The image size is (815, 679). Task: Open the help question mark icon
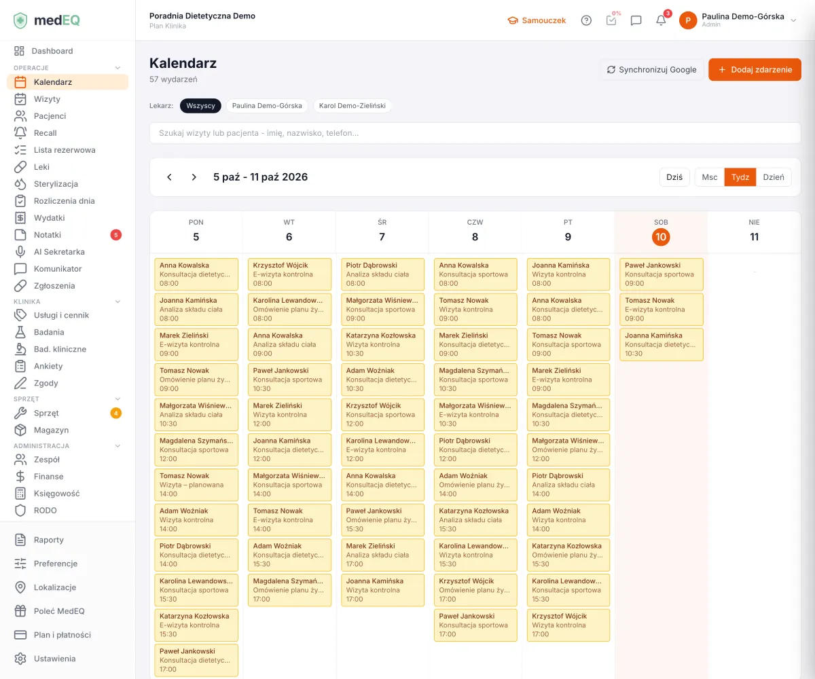586,20
